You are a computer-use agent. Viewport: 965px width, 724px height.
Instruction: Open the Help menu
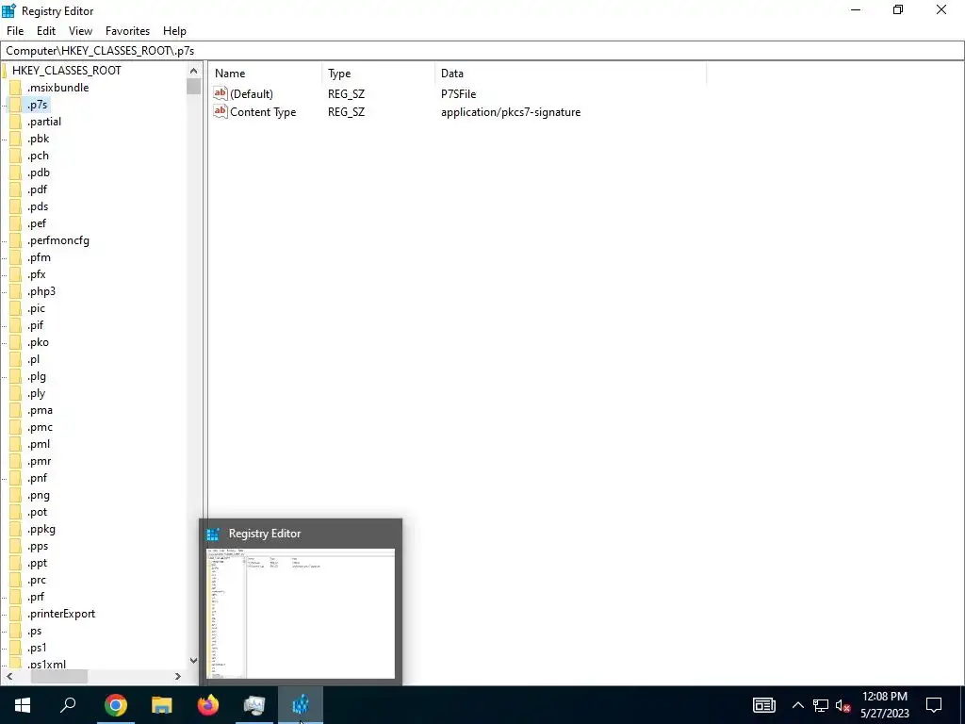[x=174, y=31]
